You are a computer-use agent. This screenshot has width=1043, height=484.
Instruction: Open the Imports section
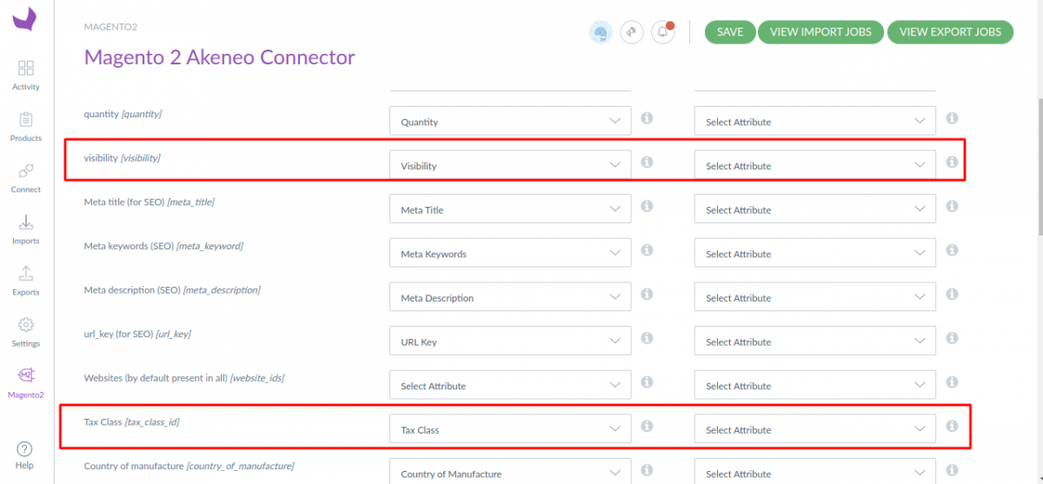tap(26, 229)
